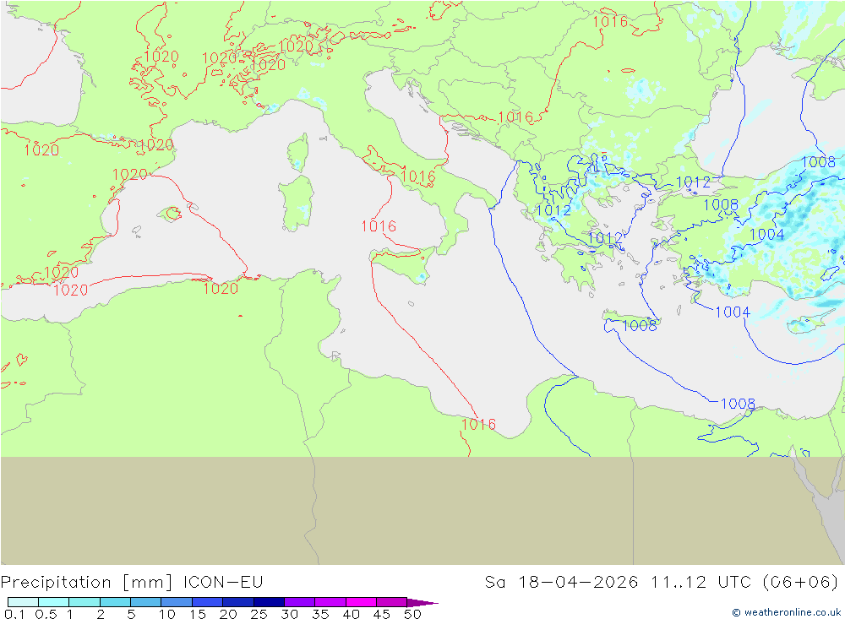The image size is (845, 619).
Task: Click the blue 1008 label below Crete
Action: click(640, 325)
